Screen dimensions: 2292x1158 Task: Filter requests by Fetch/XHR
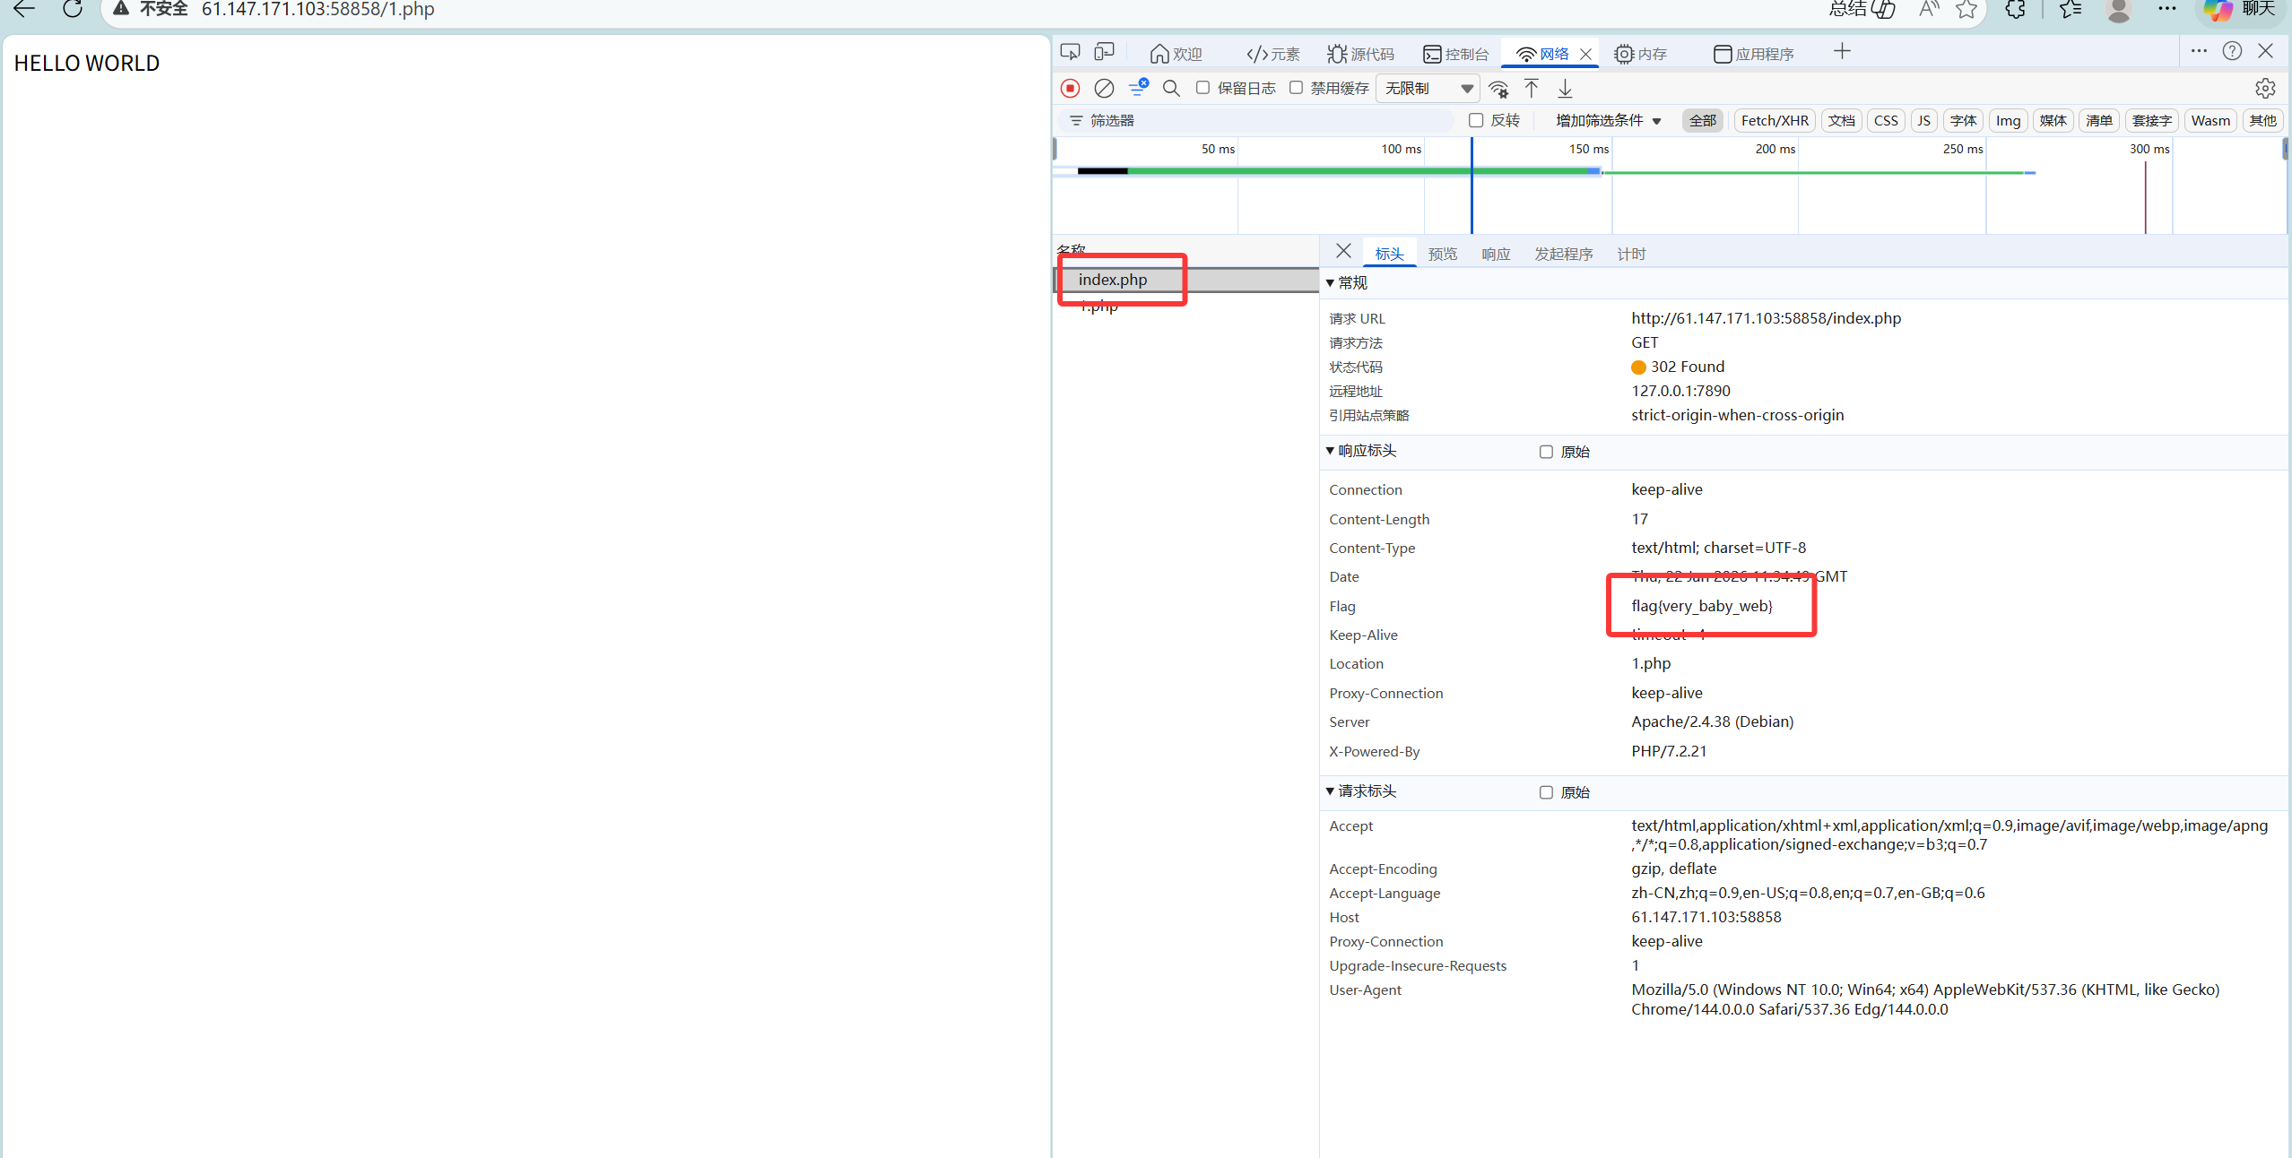coord(1774,120)
